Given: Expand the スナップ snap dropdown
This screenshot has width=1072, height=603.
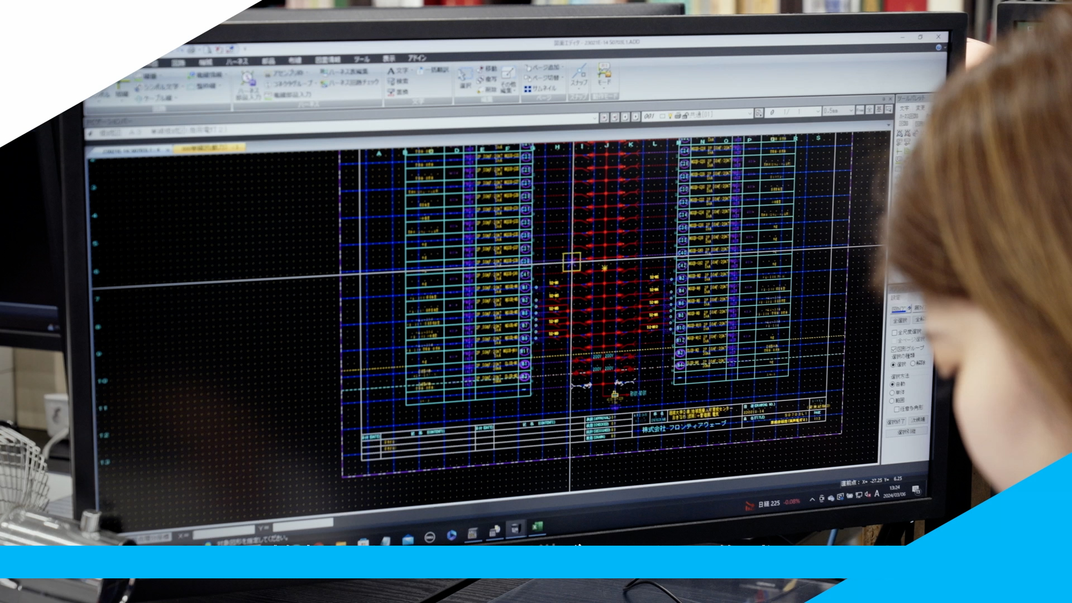Looking at the screenshot, I should (579, 88).
